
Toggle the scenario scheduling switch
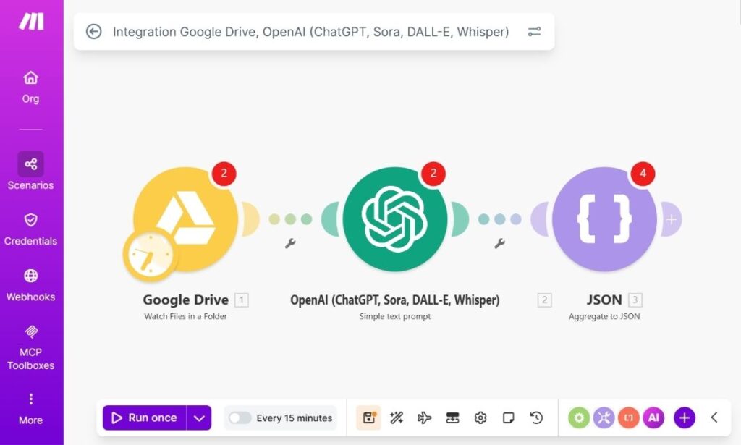click(240, 418)
